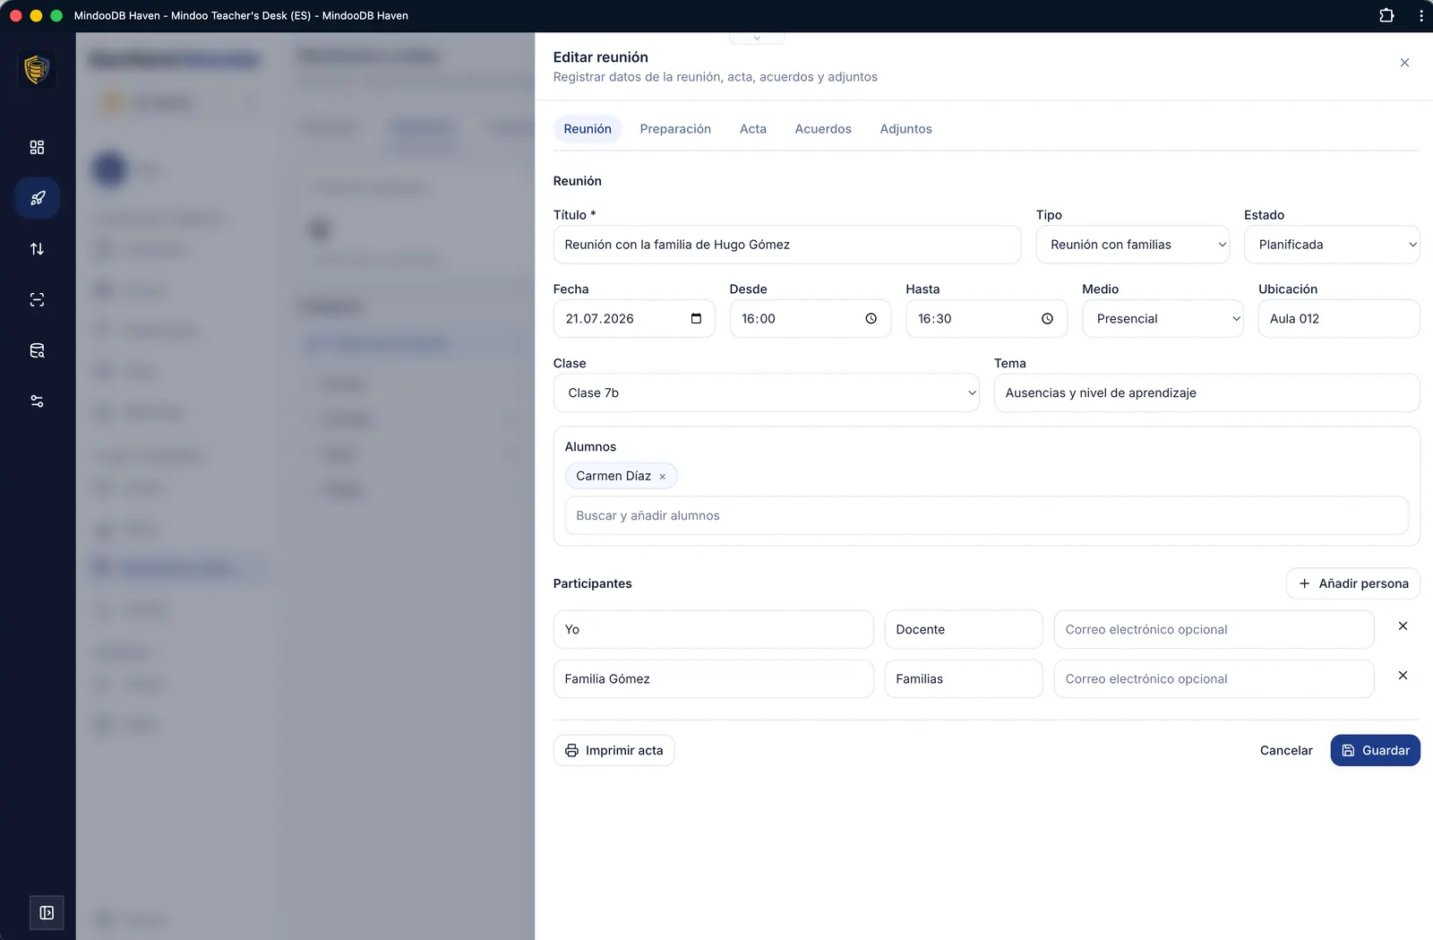The height and width of the screenshot is (940, 1433).
Task: Select the rocket icon in sidebar
Action: click(37, 198)
